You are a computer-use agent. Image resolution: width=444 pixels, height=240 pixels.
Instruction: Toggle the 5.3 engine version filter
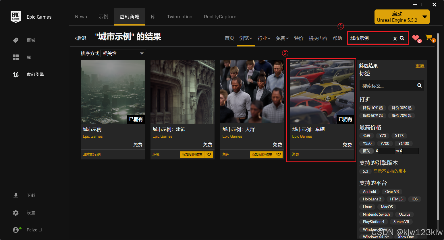(365, 171)
